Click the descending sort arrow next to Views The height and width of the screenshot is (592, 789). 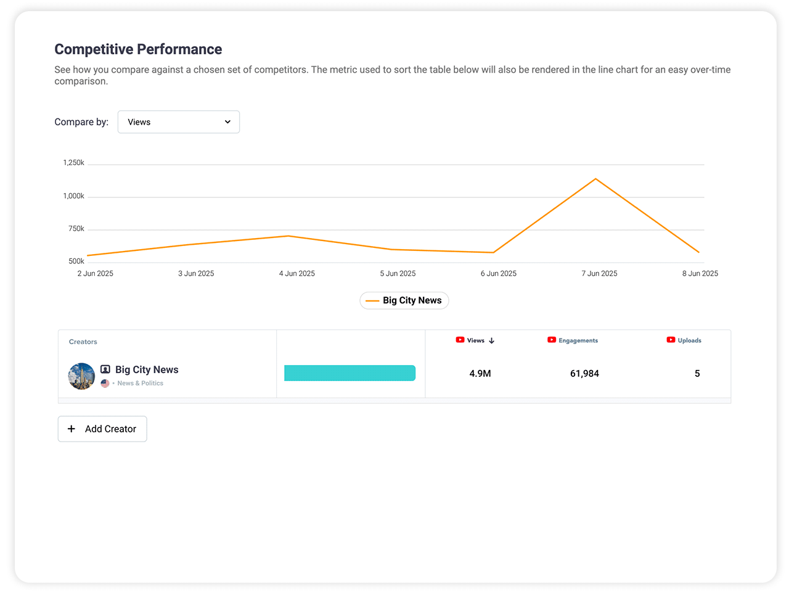tap(491, 340)
